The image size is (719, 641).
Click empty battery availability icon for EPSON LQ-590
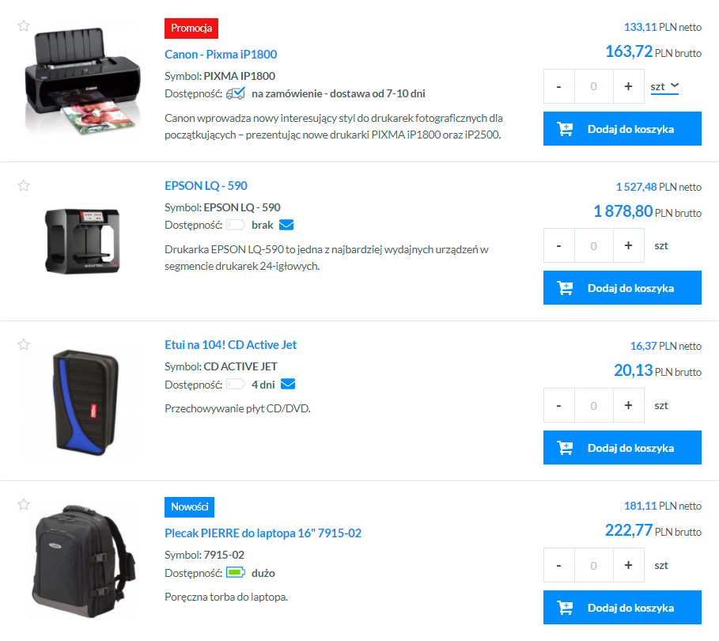tap(236, 225)
